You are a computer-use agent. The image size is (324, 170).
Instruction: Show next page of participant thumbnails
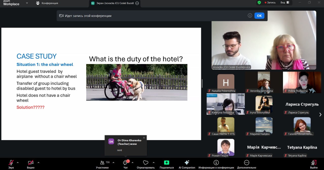coord(320,115)
